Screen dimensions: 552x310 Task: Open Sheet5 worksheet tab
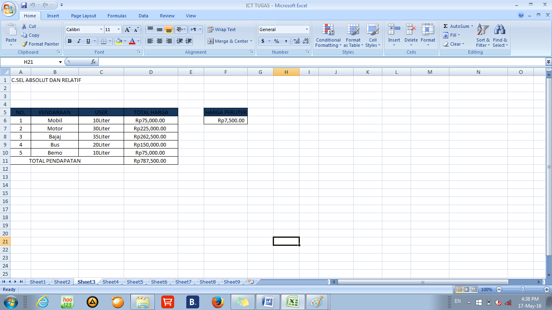[135, 282]
